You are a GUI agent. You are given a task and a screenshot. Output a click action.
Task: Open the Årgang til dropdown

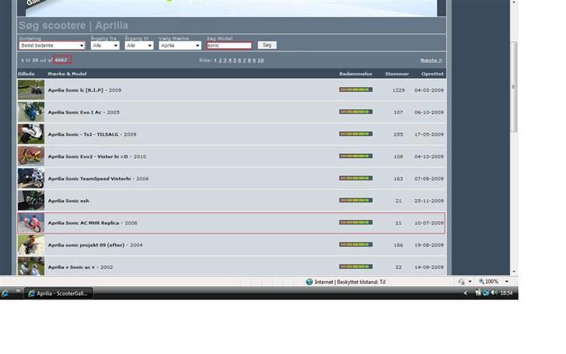[x=139, y=46]
